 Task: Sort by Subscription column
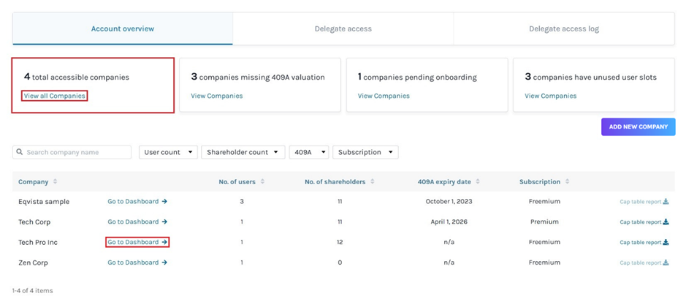tap(567, 182)
